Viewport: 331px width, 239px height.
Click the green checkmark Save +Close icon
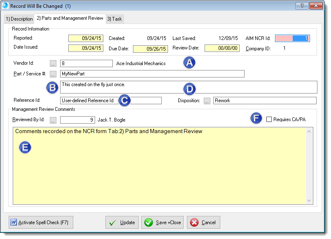click(149, 223)
